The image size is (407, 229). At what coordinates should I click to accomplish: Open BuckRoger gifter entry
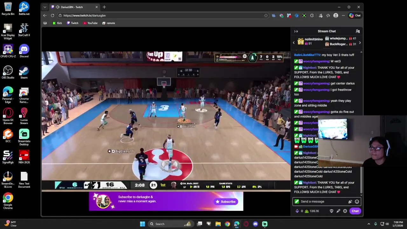[340, 44]
